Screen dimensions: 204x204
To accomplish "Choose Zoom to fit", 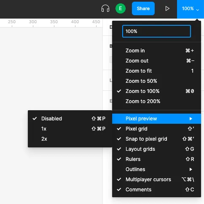I will tap(156, 71).
